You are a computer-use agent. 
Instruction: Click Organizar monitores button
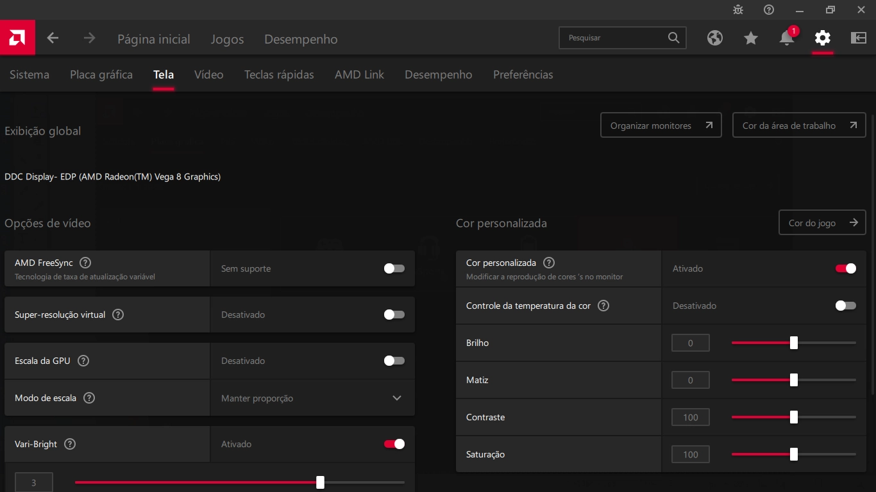coord(661,125)
